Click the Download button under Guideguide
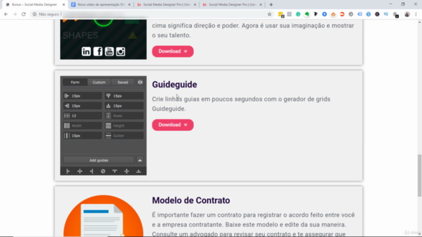This screenshot has width=422, height=237. (173, 125)
